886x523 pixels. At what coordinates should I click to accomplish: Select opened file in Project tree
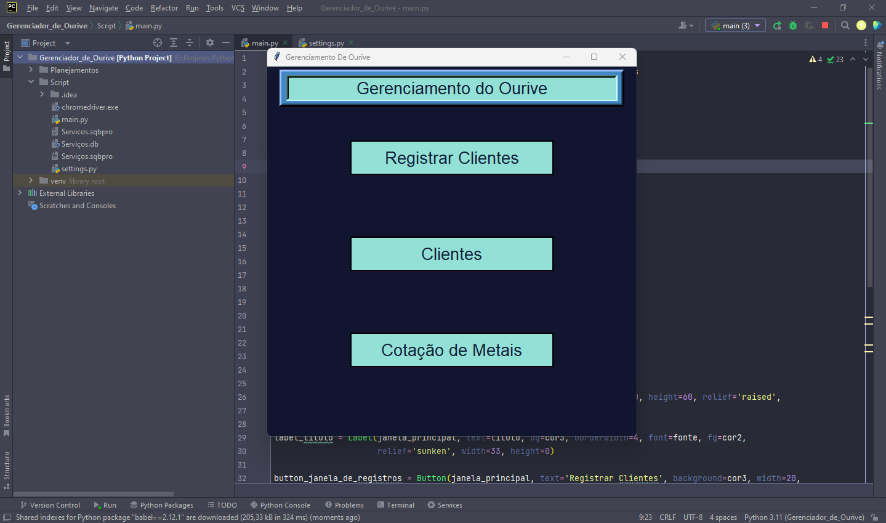click(157, 43)
